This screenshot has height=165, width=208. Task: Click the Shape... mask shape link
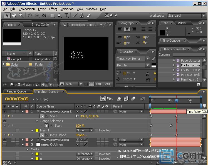(81, 135)
